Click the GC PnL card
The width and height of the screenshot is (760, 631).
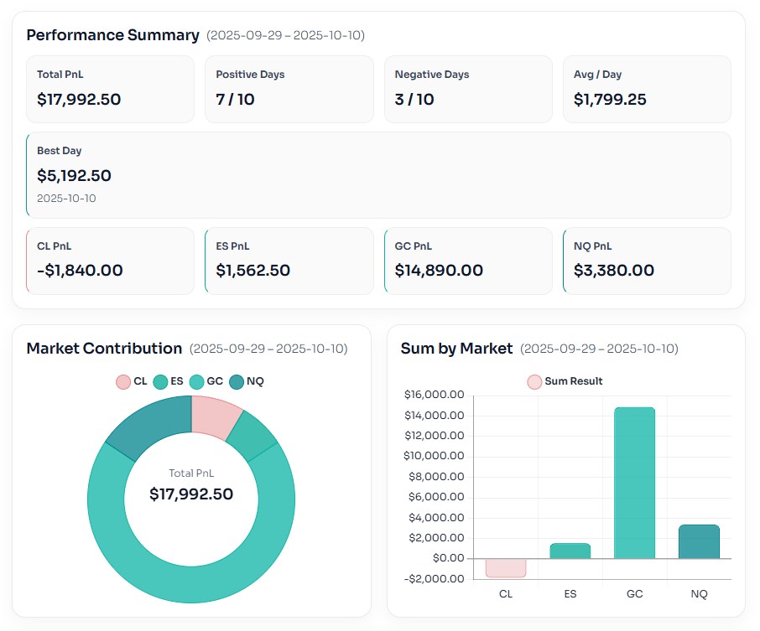point(468,261)
